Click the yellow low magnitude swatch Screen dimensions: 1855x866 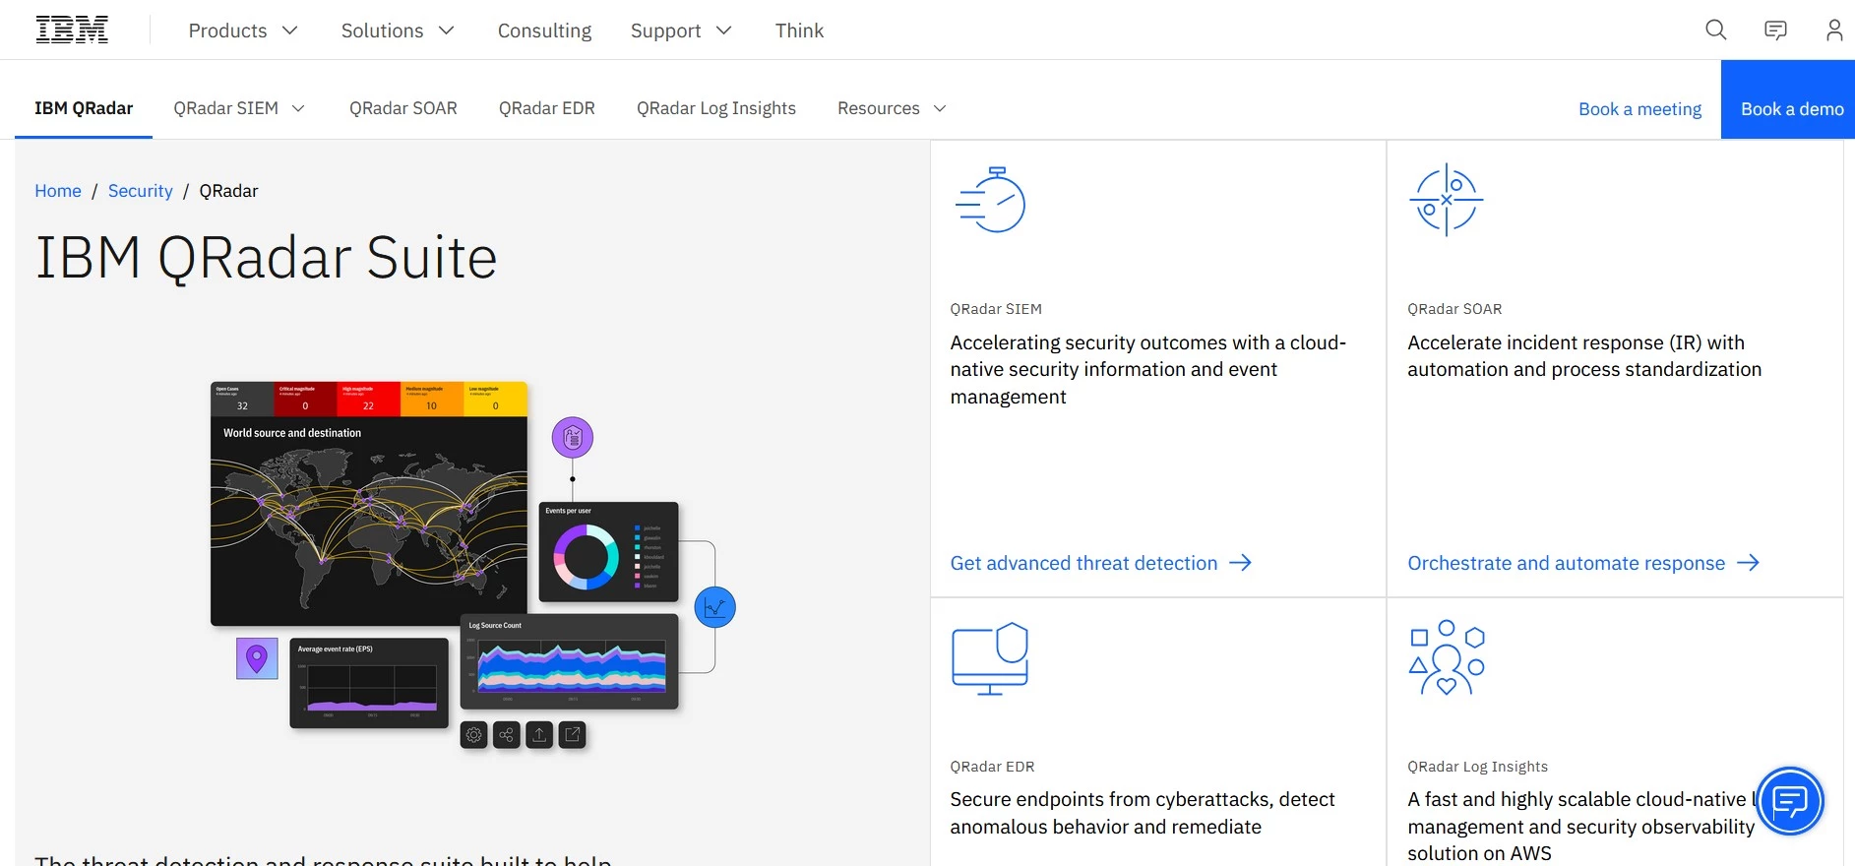tap(495, 399)
